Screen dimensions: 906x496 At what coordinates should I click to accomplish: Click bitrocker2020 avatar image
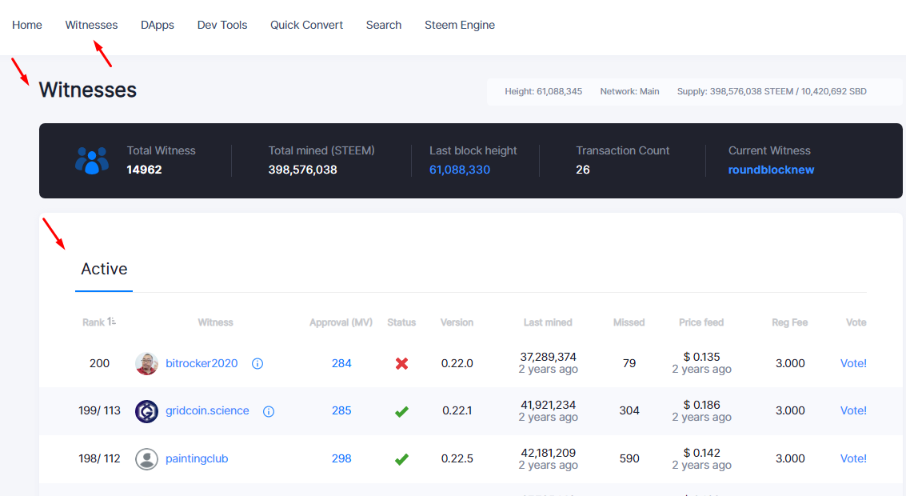click(147, 364)
